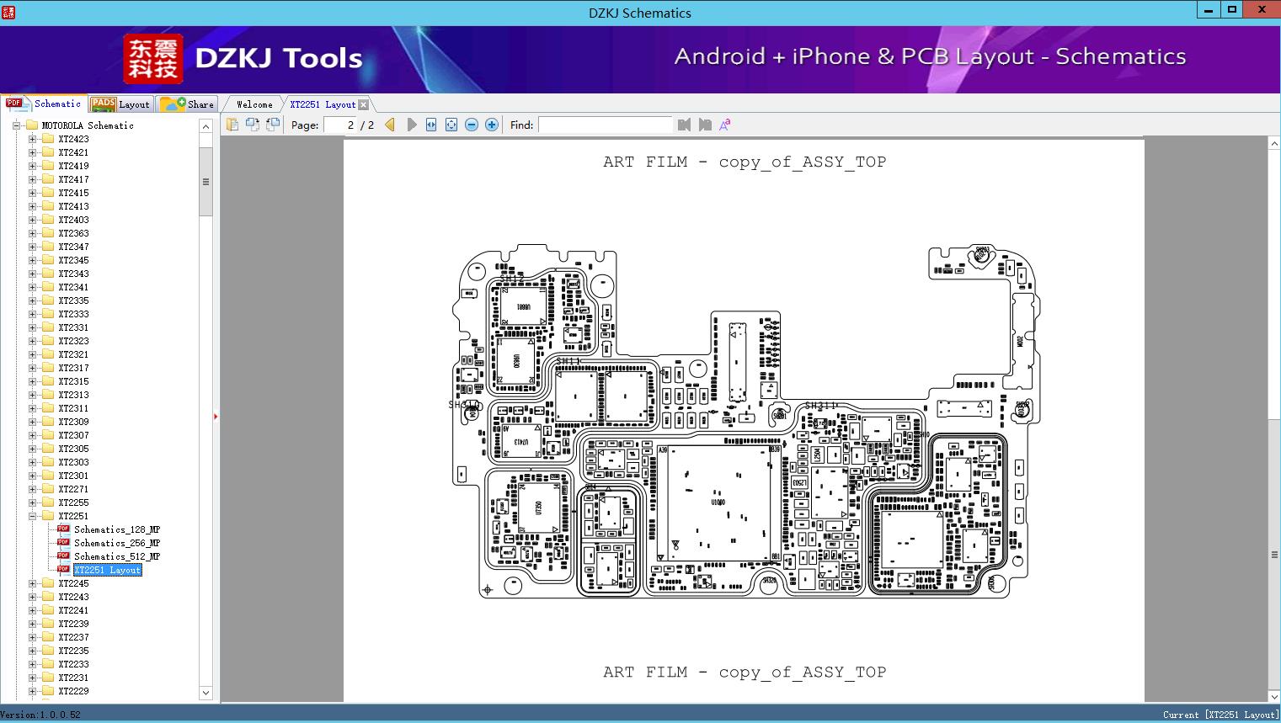Expand the XT2419 folder
Viewport: 1281px width, 723px height.
click(x=32, y=166)
